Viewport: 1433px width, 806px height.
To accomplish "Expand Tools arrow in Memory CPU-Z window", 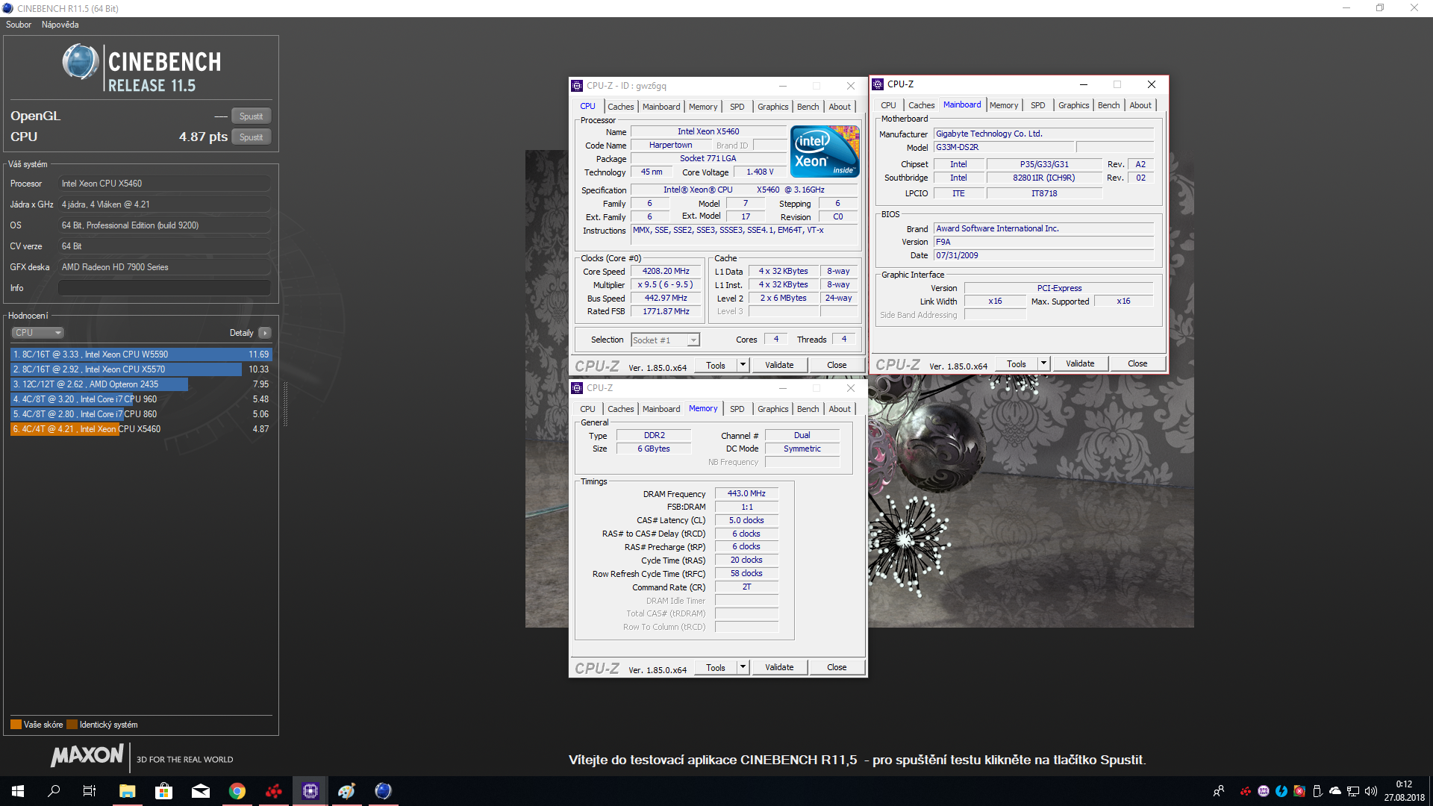I will tap(743, 667).
